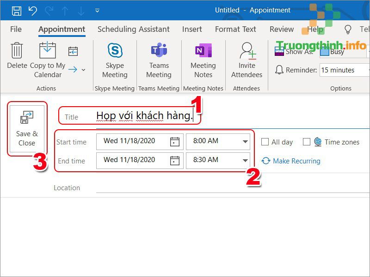Click Save & Close button
The width and height of the screenshot is (370, 277).
click(x=27, y=129)
